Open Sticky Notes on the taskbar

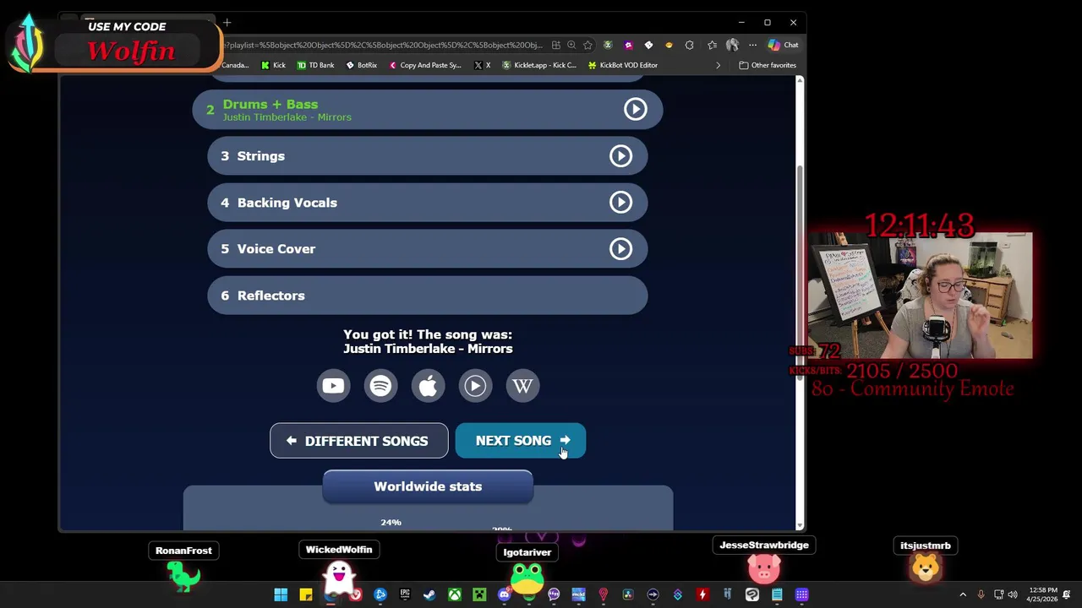(x=306, y=594)
